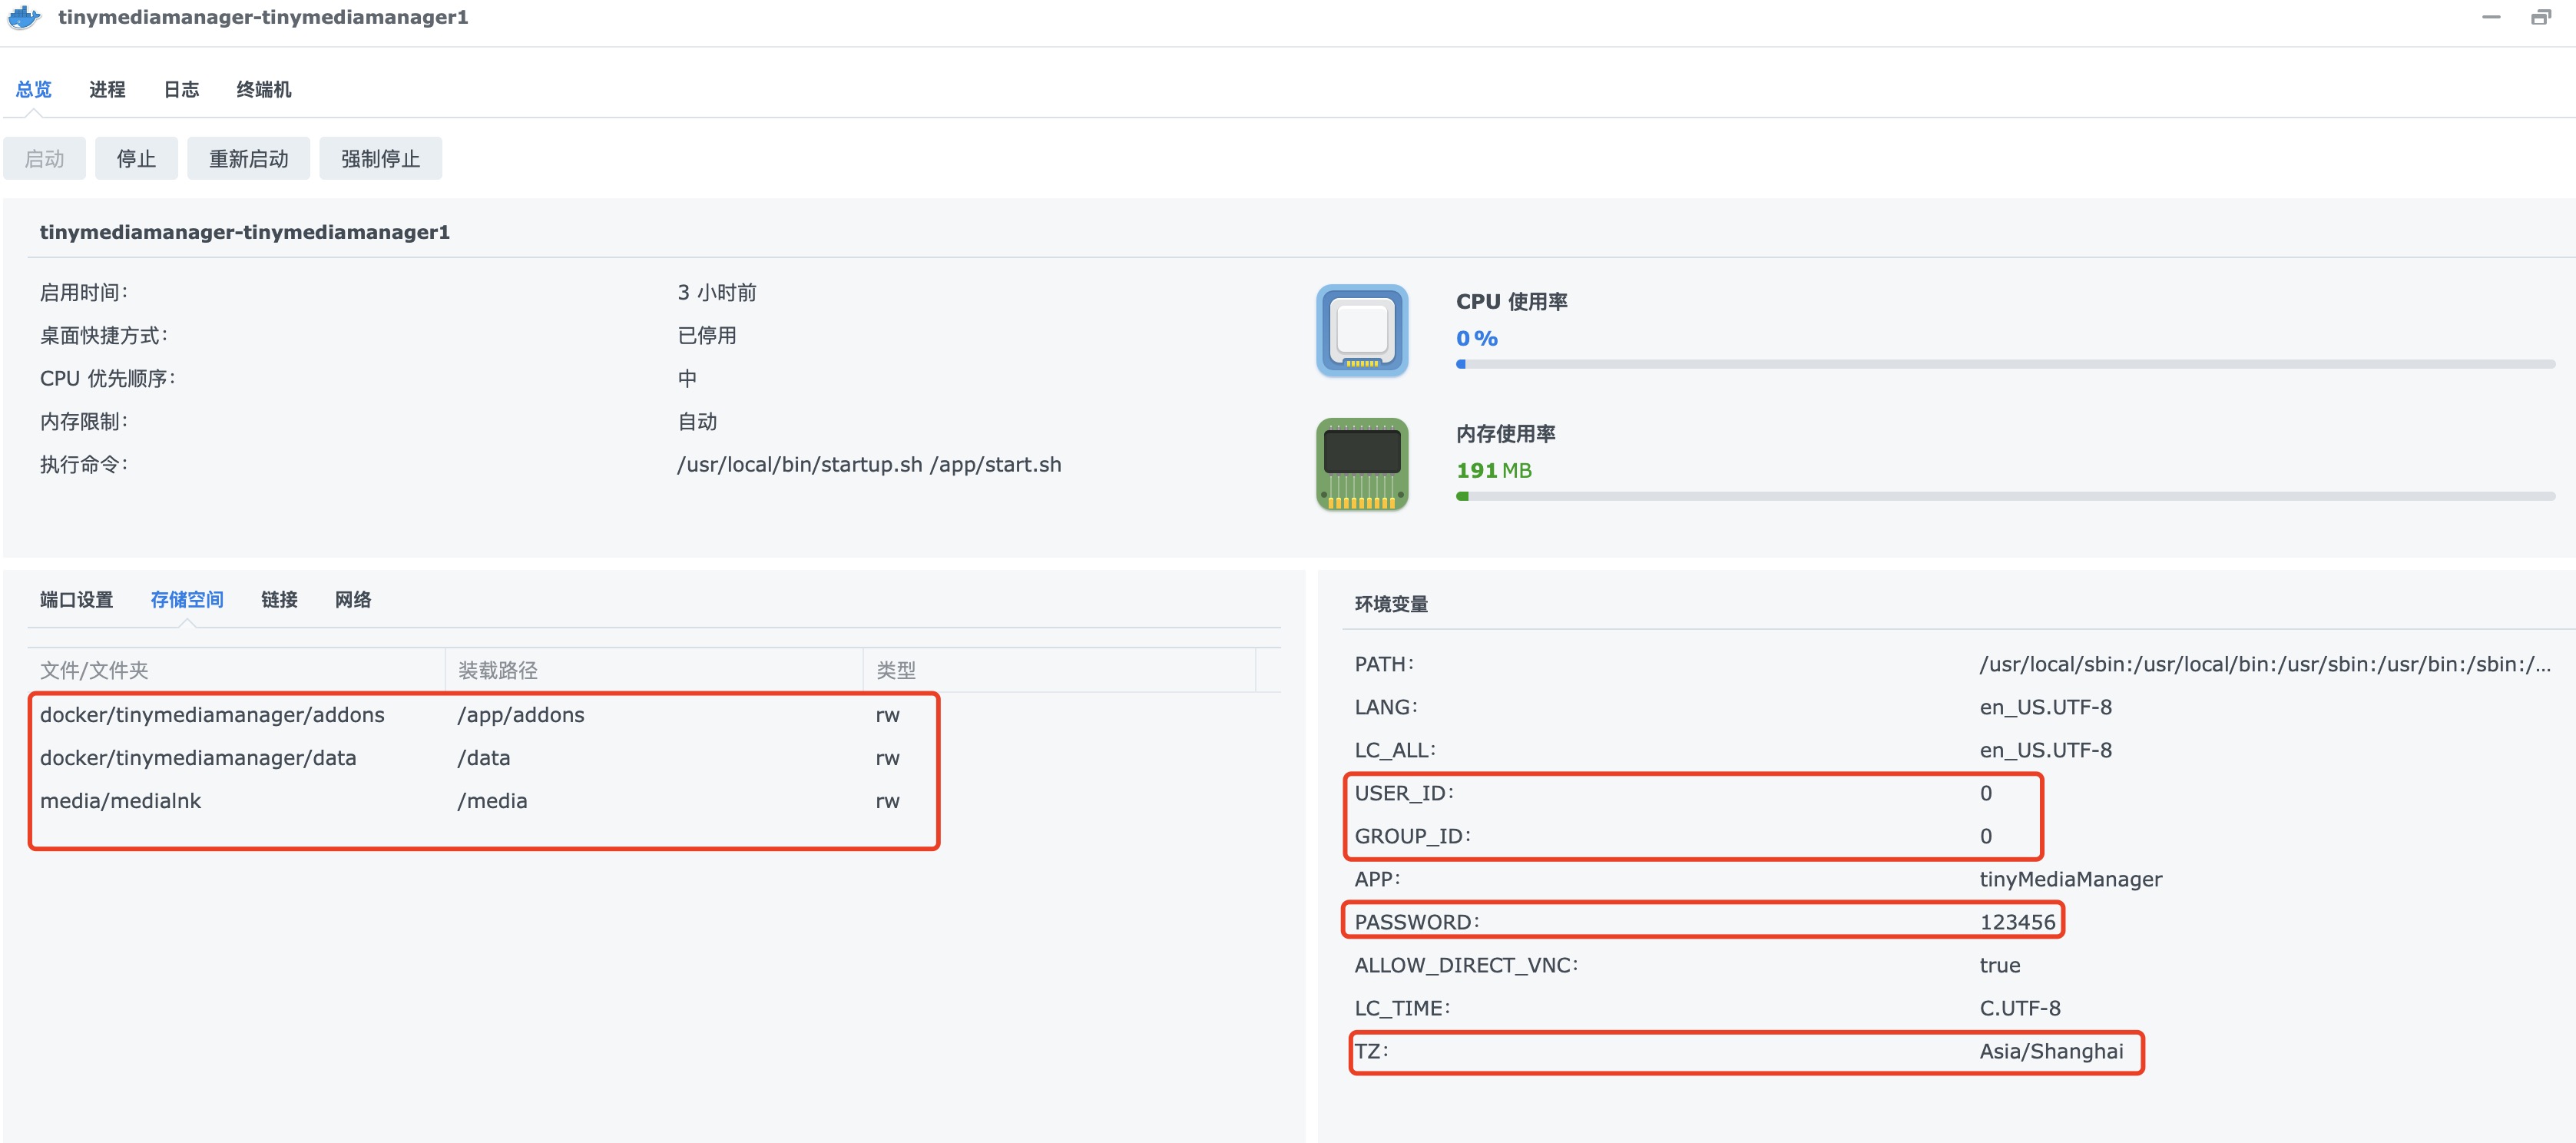Click the memory RAM module icon
This screenshot has width=2576, height=1143.
click(1362, 464)
